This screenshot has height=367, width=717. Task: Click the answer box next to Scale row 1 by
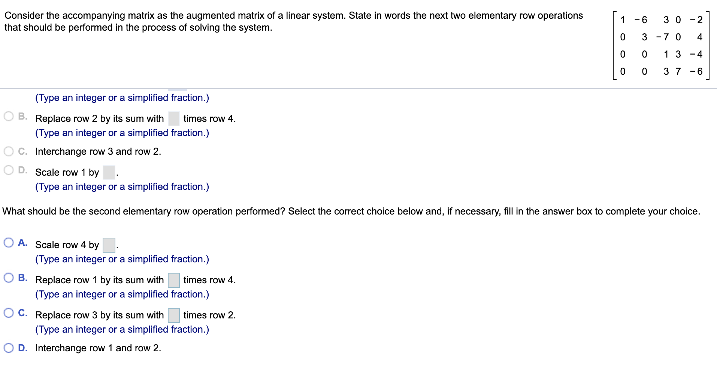108,172
